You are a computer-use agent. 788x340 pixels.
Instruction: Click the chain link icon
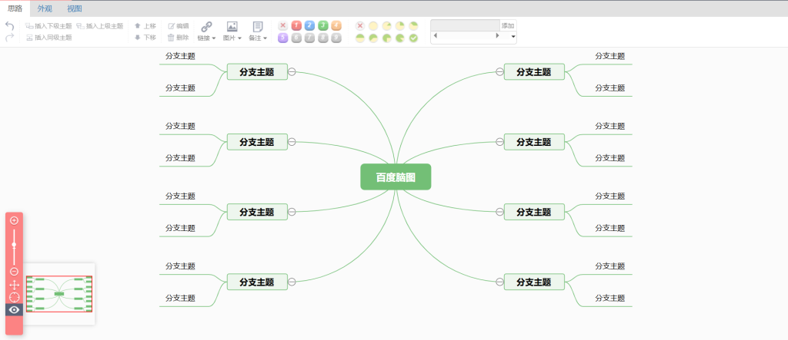click(x=206, y=27)
